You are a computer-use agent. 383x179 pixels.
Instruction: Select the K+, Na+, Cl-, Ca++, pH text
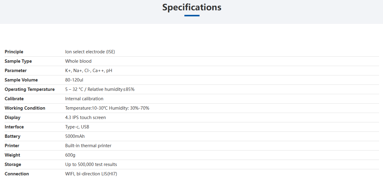pos(89,71)
